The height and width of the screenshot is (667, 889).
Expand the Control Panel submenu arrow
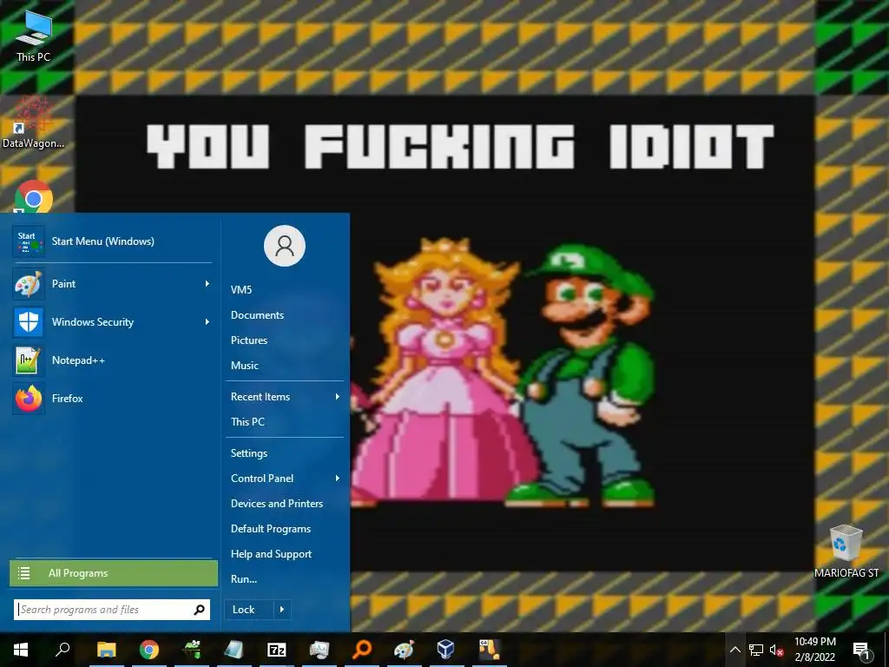click(x=338, y=479)
